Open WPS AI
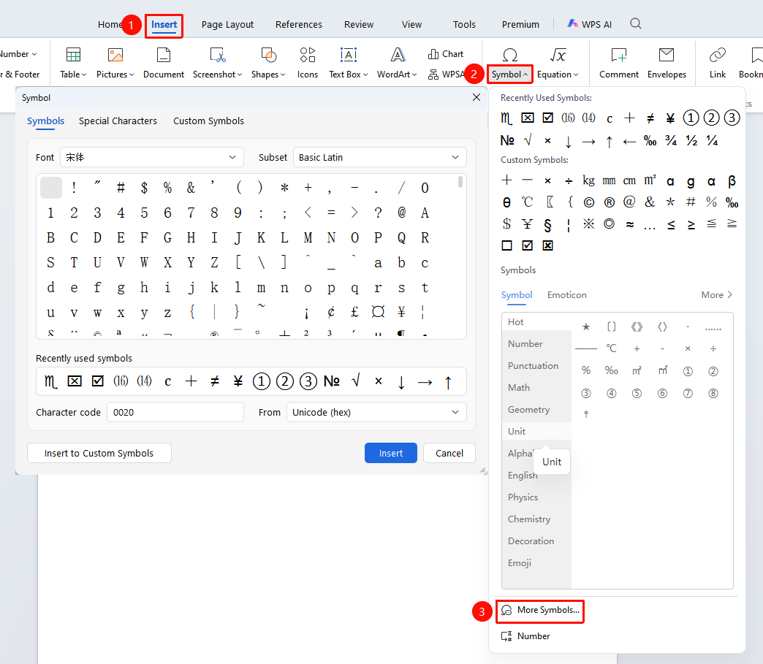The height and width of the screenshot is (664, 763). coord(589,24)
